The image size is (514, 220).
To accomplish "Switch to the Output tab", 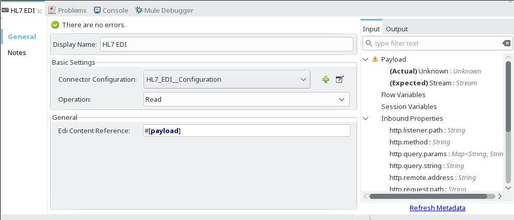I will (x=397, y=29).
